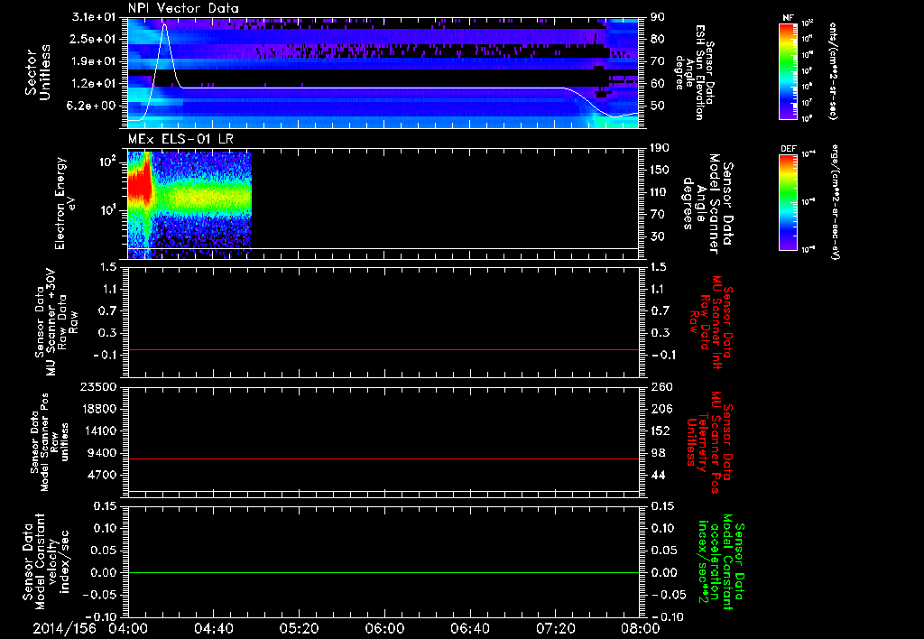This screenshot has height=639, width=924.
Task: Click the "2.5e+01" sector tick value
Action: (93, 39)
